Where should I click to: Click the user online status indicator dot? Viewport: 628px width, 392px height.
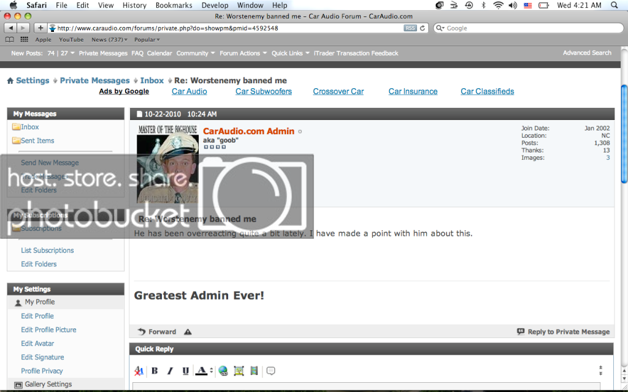[300, 132]
